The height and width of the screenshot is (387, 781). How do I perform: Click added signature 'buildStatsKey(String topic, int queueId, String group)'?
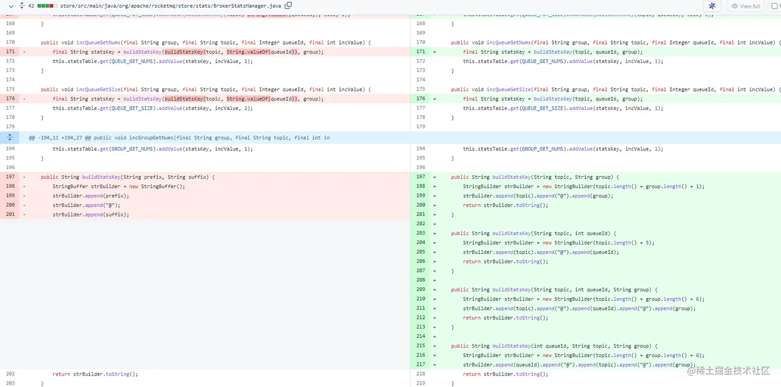571,290
